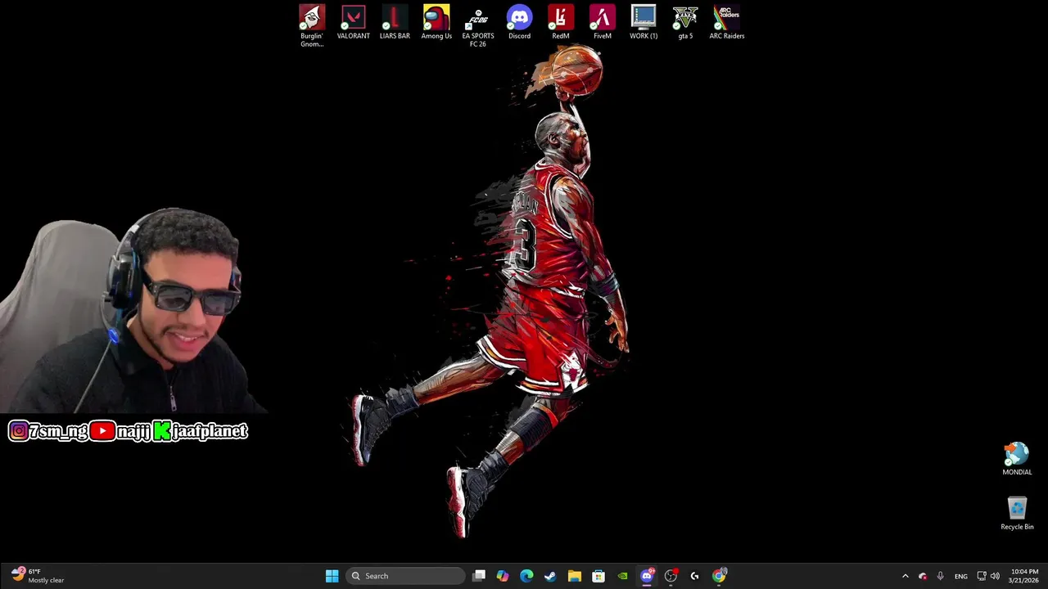Open the Windows Start menu
This screenshot has width=1048, height=589.
click(332, 576)
